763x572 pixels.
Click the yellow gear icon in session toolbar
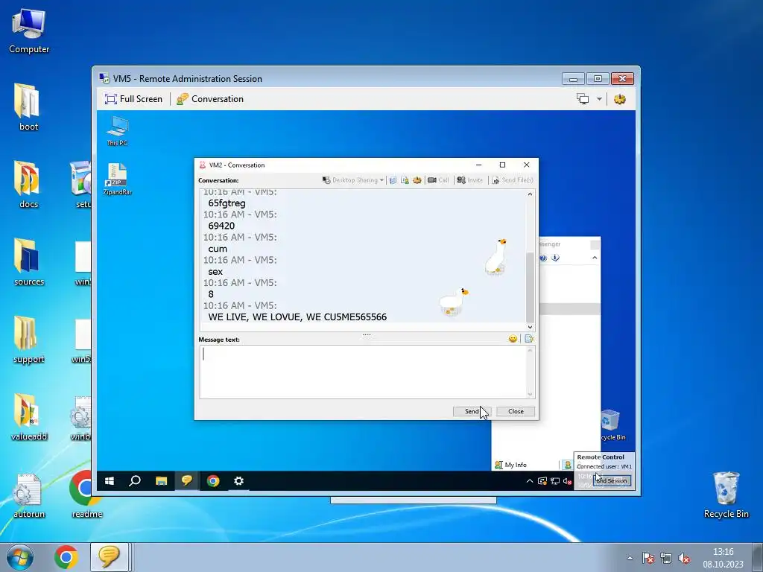(619, 99)
